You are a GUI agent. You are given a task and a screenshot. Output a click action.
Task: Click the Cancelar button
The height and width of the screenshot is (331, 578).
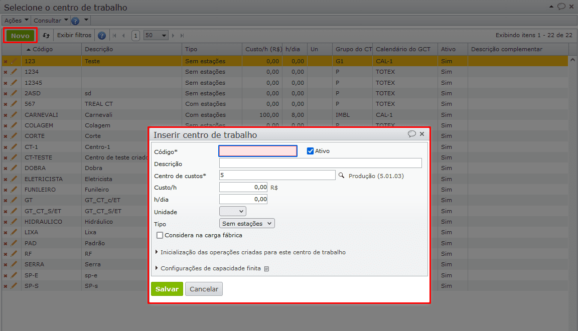[x=204, y=289]
